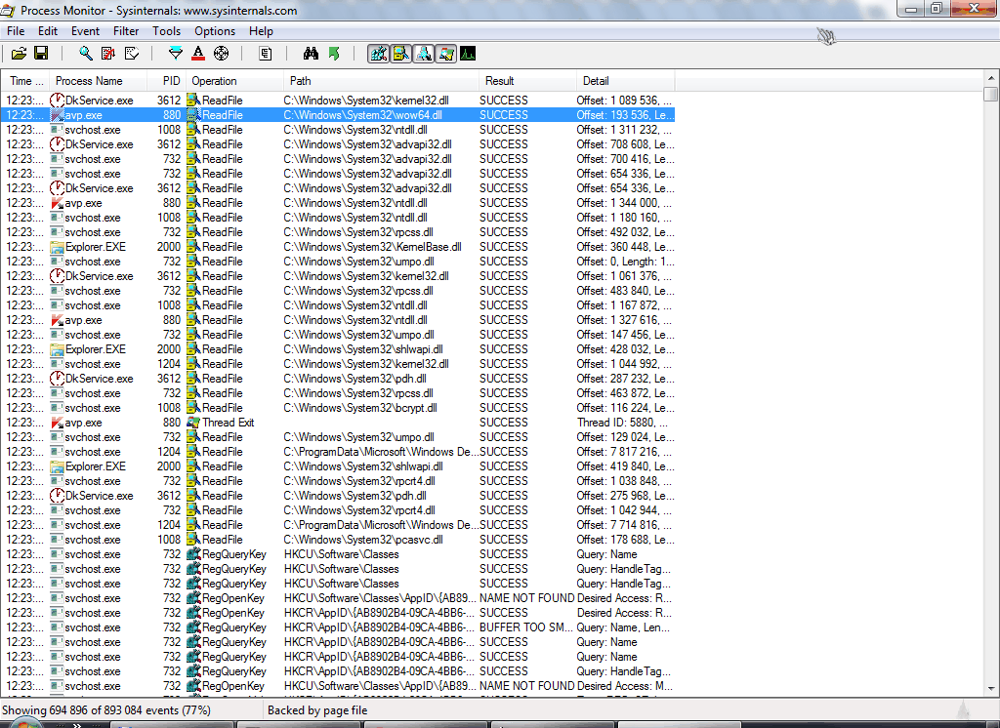Click detail Offset: 0, Length: 1...
Image resolution: width=1000 pixels, height=728 pixels.
pos(625,262)
